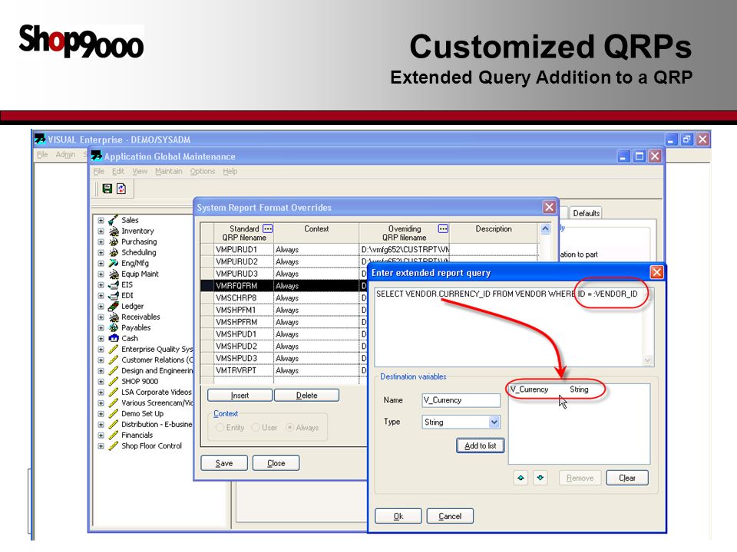Image resolution: width=737 pixels, height=552 pixels.
Task: Select V_Currency String entry in destination list
Action: click(549, 389)
